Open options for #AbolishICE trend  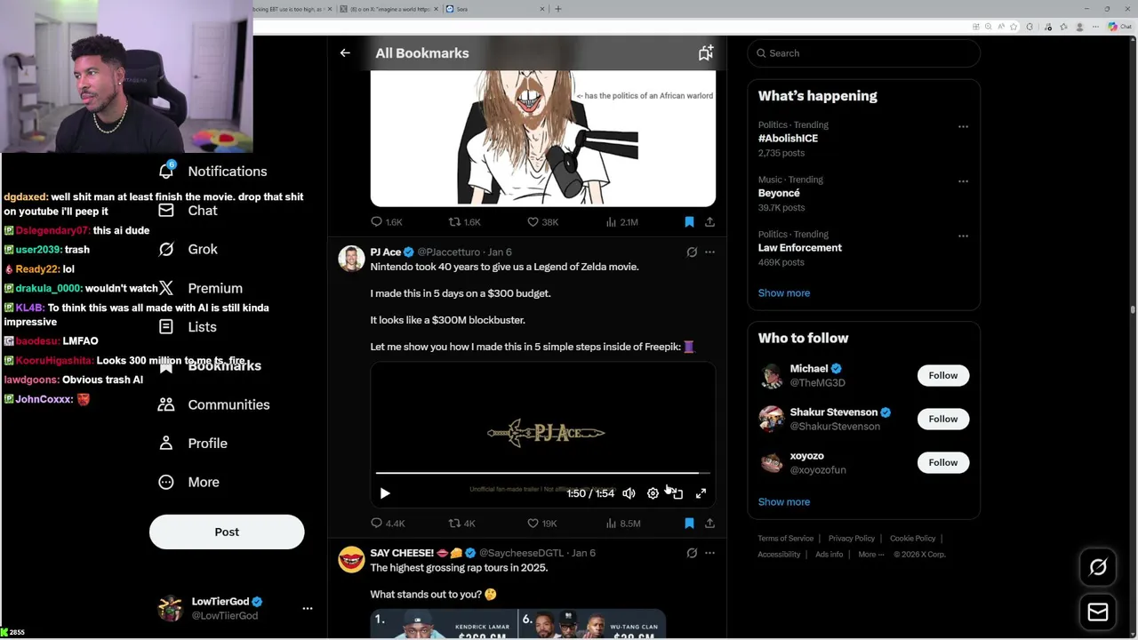click(963, 126)
